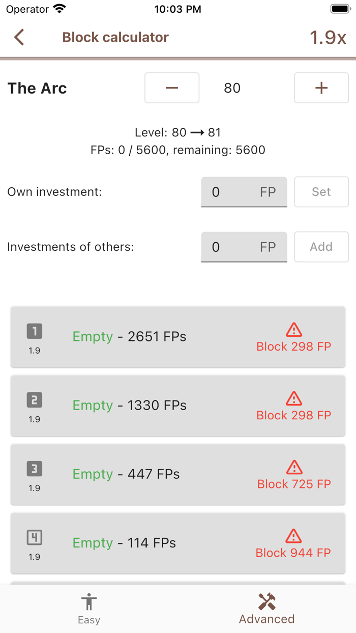Tap the warning icon on place 1
The height and width of the screenshot is (633, 356).
pos(294,330)
